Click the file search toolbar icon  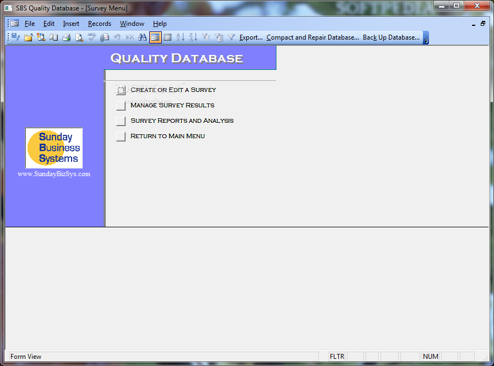(x=41, y=37)
